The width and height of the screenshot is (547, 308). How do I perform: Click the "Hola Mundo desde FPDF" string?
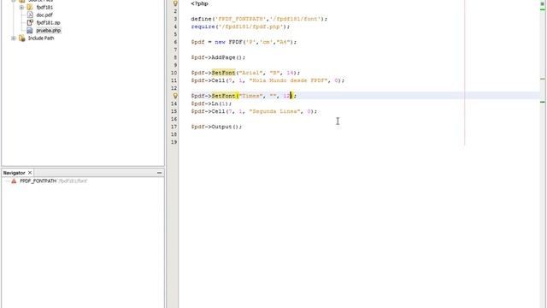click(288, 80)
